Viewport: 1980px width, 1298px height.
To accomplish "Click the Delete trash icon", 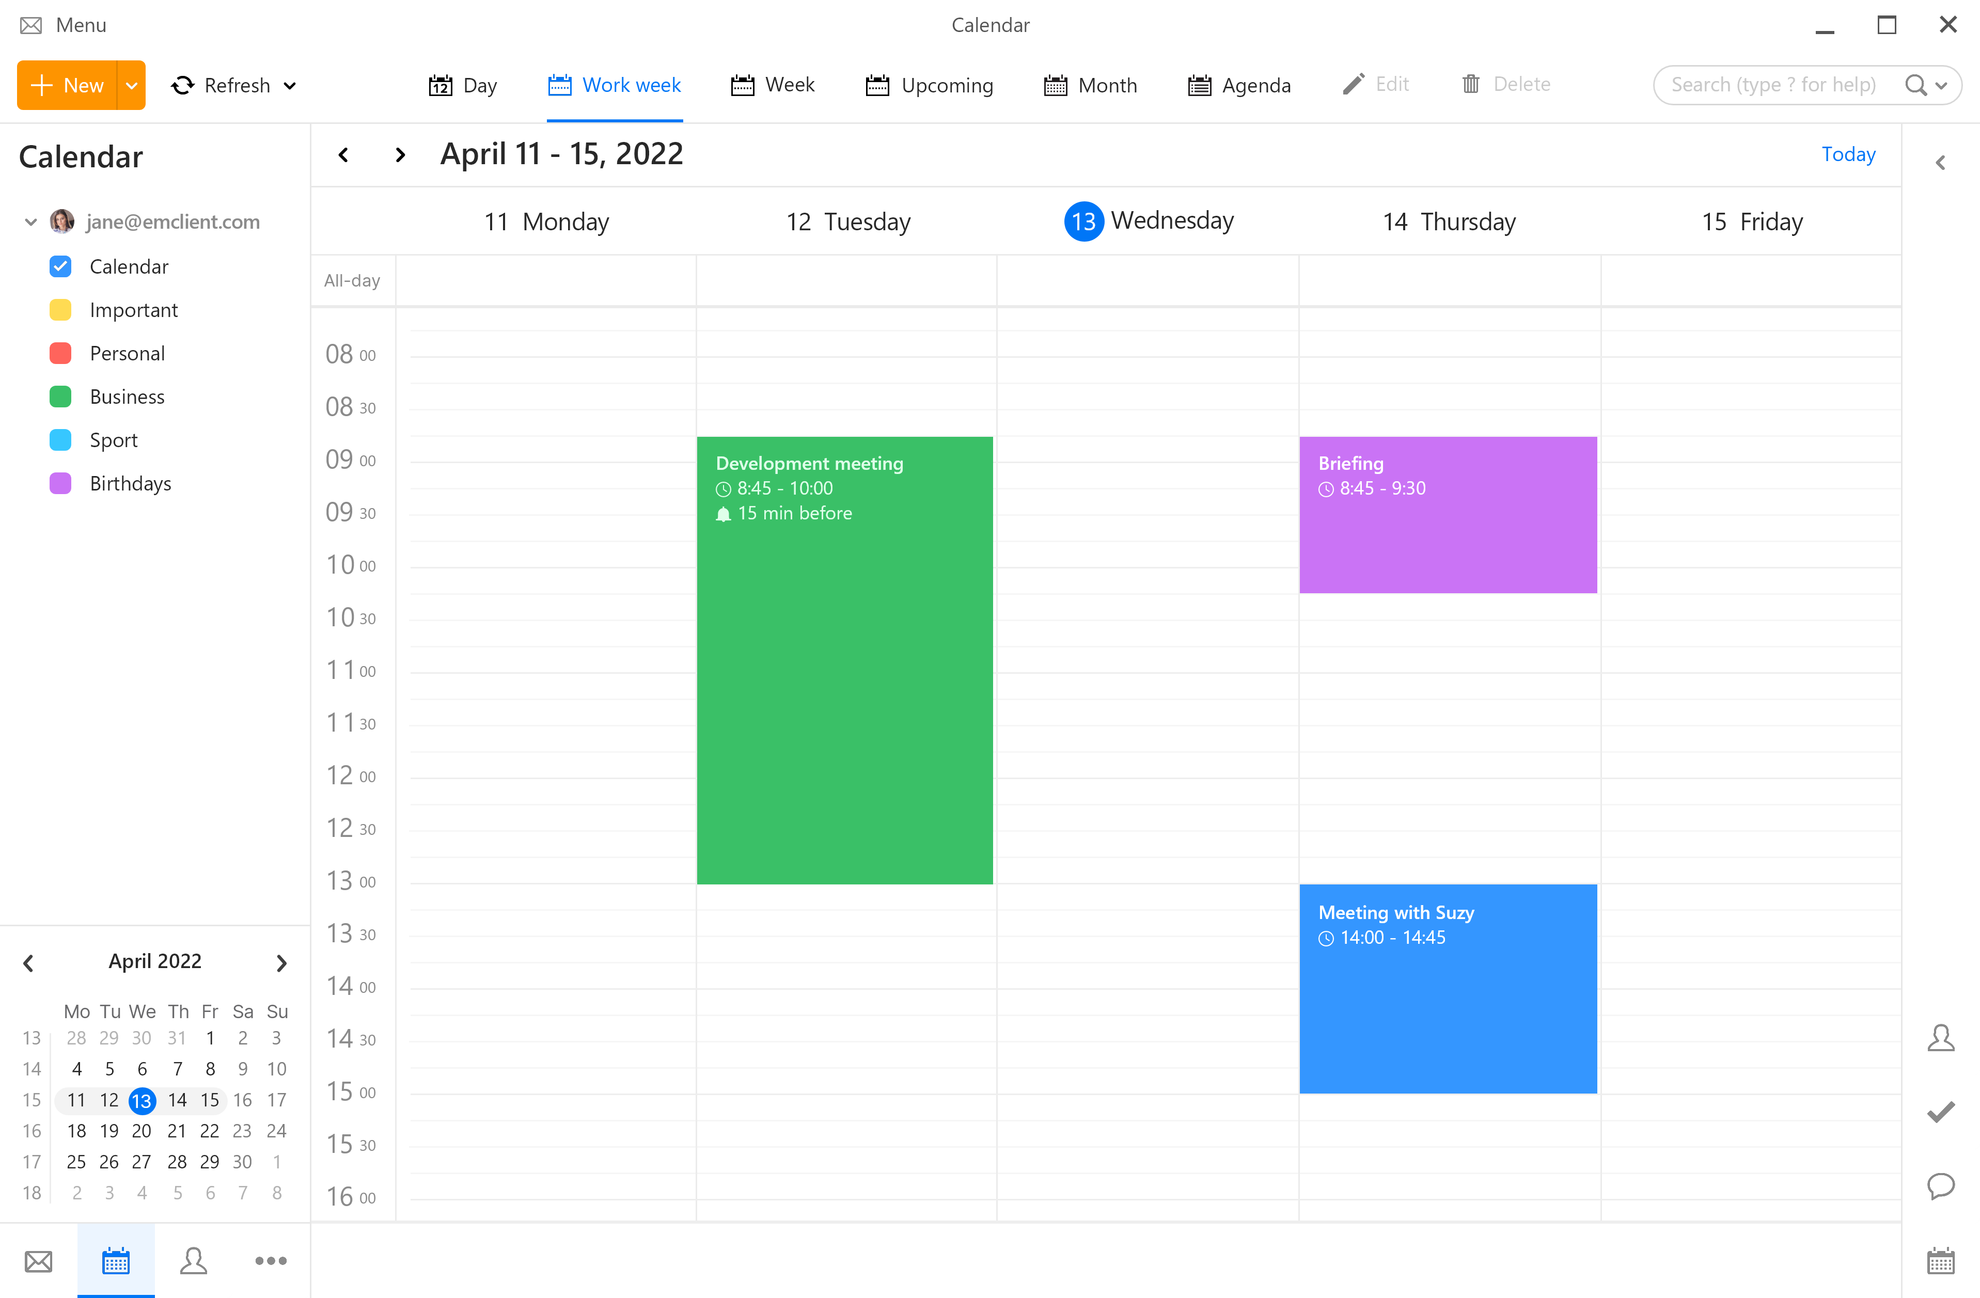I will (1471, 84).
